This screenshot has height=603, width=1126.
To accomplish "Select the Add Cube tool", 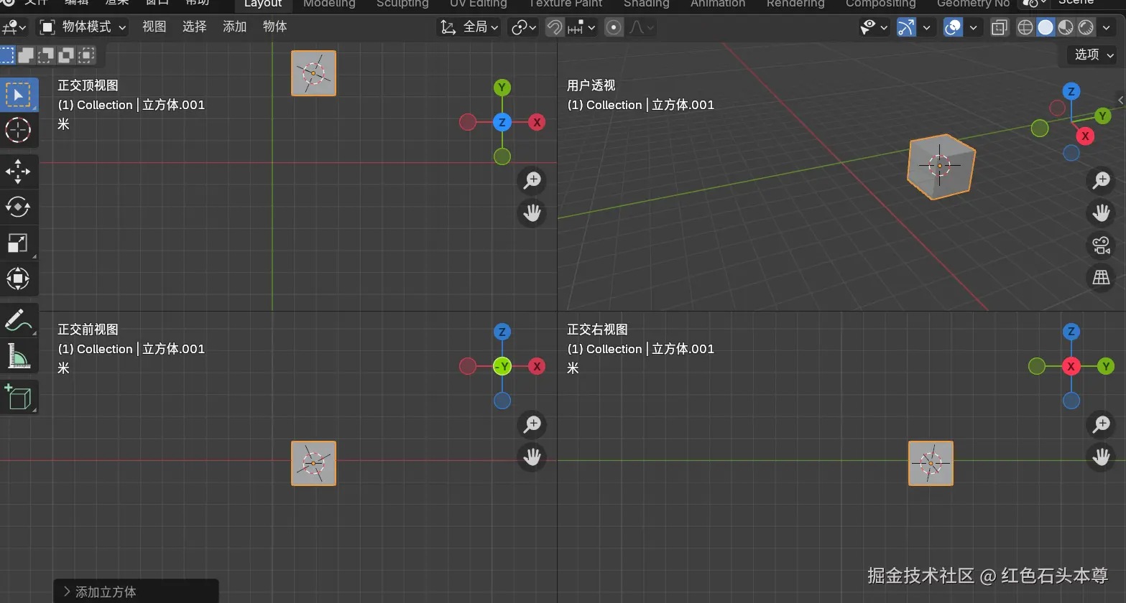I will click(18, 397).
